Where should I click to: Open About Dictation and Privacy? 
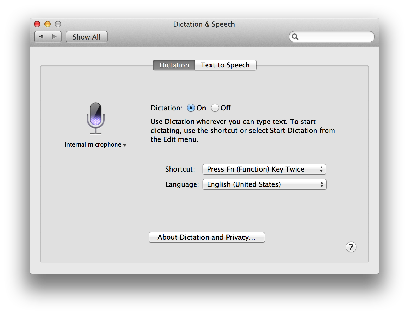click(x=207, y=237)
